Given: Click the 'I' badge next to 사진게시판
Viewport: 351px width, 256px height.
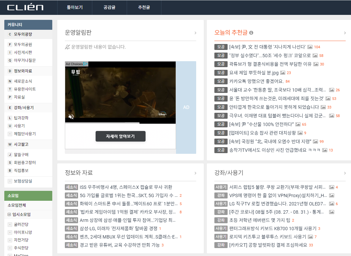Looking at the screenshot, I should click(x=10, y=52).
